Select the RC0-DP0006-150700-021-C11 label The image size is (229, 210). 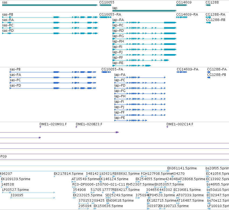pyautogui.click(x=98, y=184)
